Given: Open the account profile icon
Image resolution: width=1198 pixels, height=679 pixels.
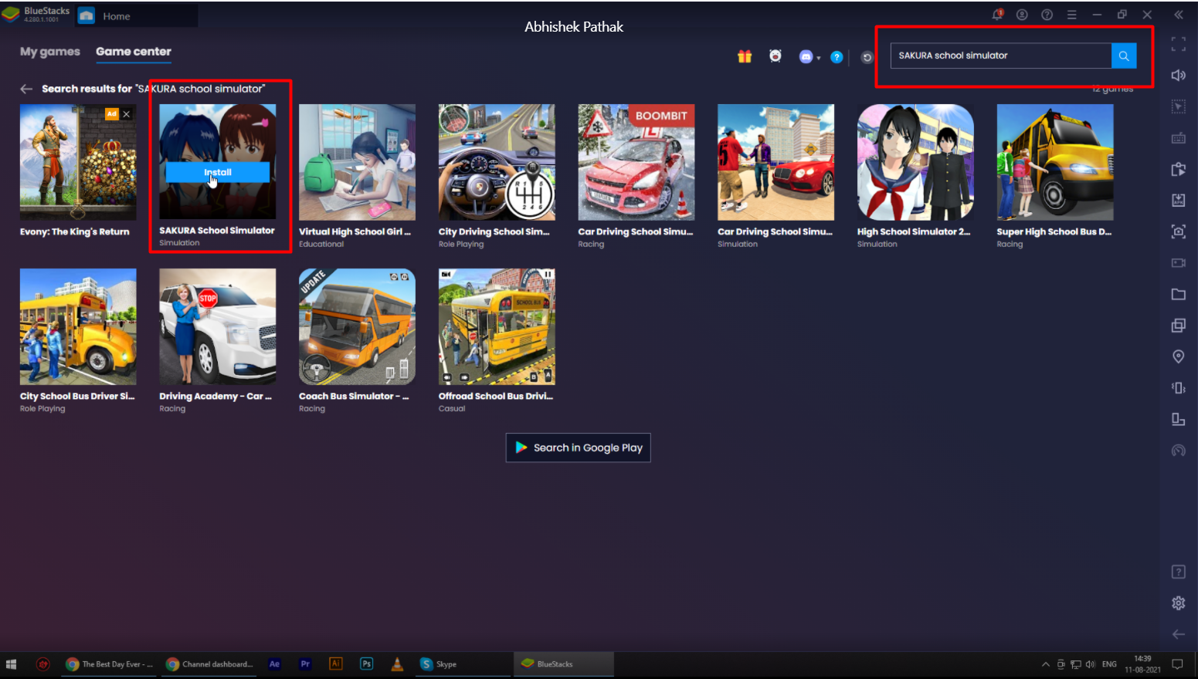Looking at the screenshot, I should [x=1022, y=15].
